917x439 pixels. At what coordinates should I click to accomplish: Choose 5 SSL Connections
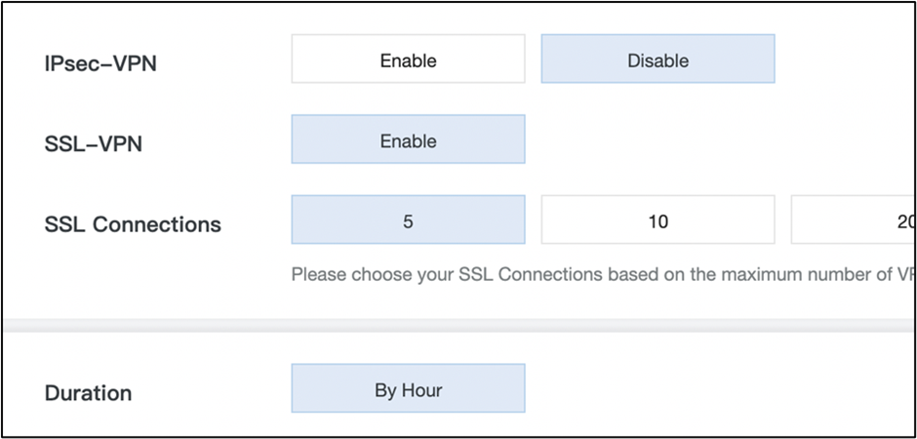[408, 220]
